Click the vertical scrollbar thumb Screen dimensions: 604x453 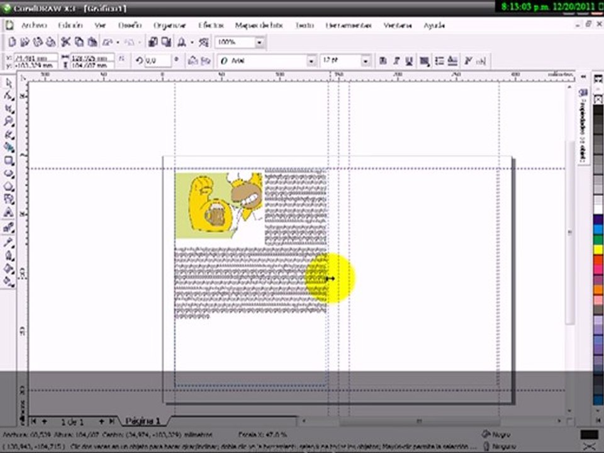[x=570, y=232]
